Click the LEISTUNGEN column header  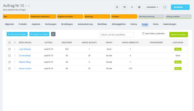(x=178, y=43)
